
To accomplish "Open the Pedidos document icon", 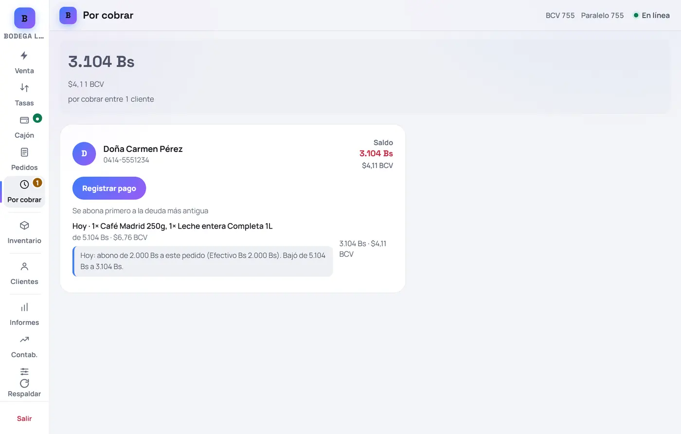I will (24, 152).
